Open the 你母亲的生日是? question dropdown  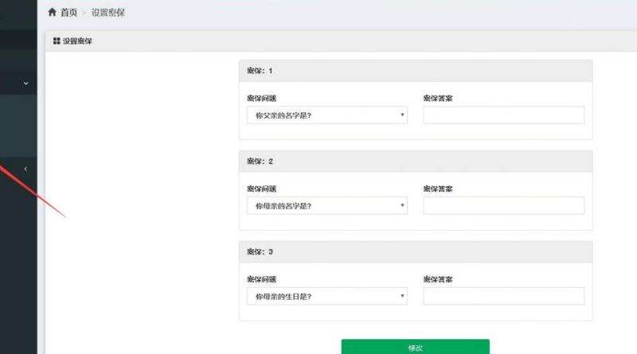pyautogui.click(x=326, y=296)
